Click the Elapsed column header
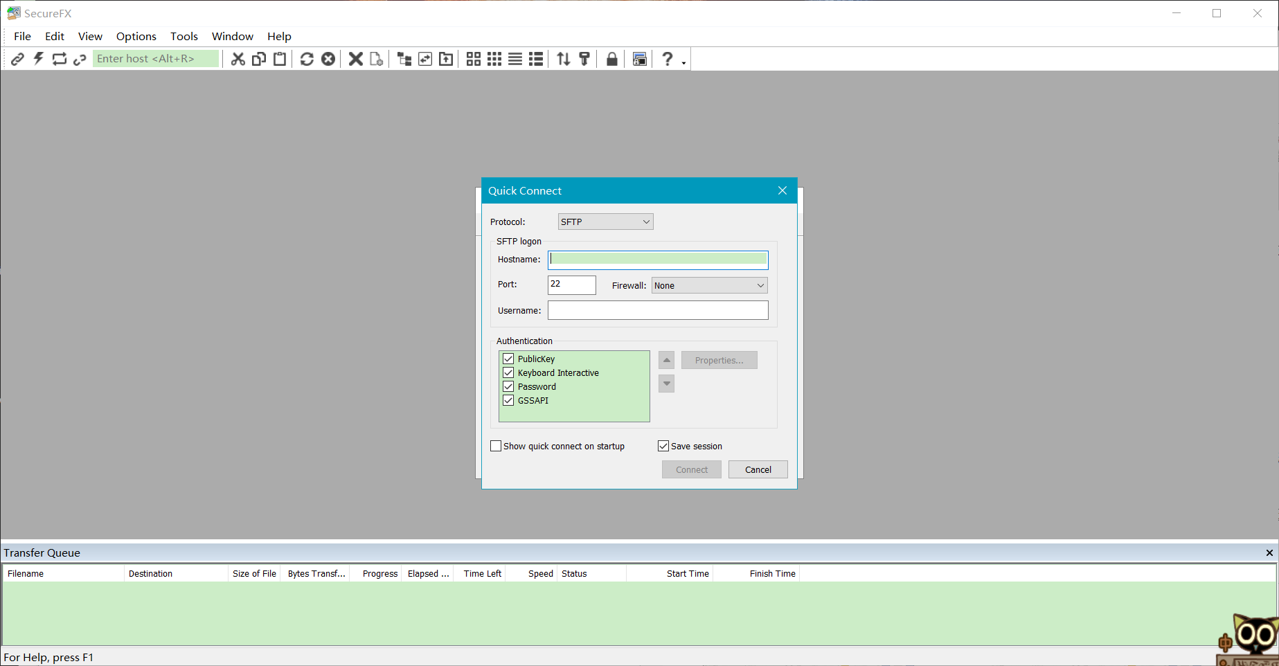The width and height of the screenshot is (1279, 666). [427, 573]
